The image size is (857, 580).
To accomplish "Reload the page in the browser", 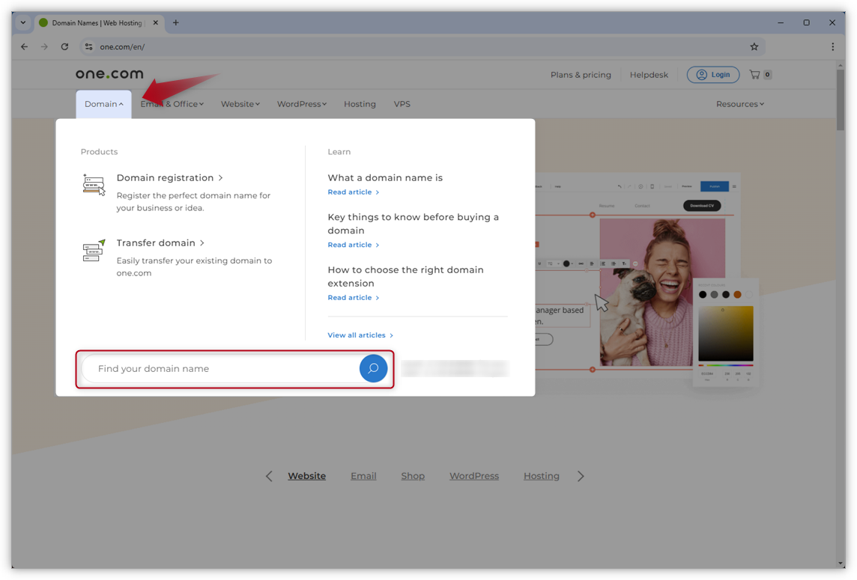I will tap(64, 46).
